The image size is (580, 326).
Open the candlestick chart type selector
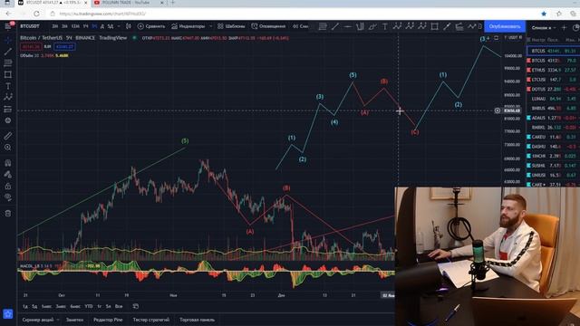click(129, 26)
